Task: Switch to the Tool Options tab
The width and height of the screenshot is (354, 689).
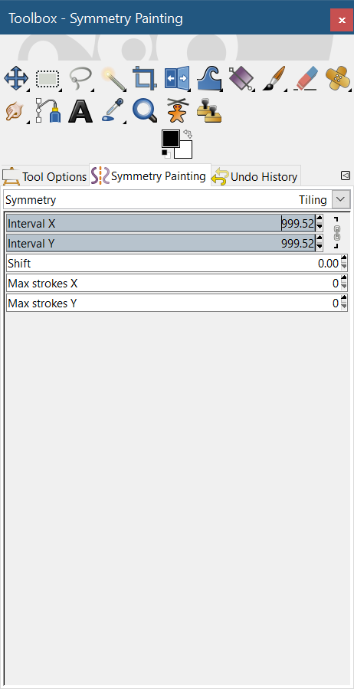Action: pyautogui.click(x=44, y=176)
